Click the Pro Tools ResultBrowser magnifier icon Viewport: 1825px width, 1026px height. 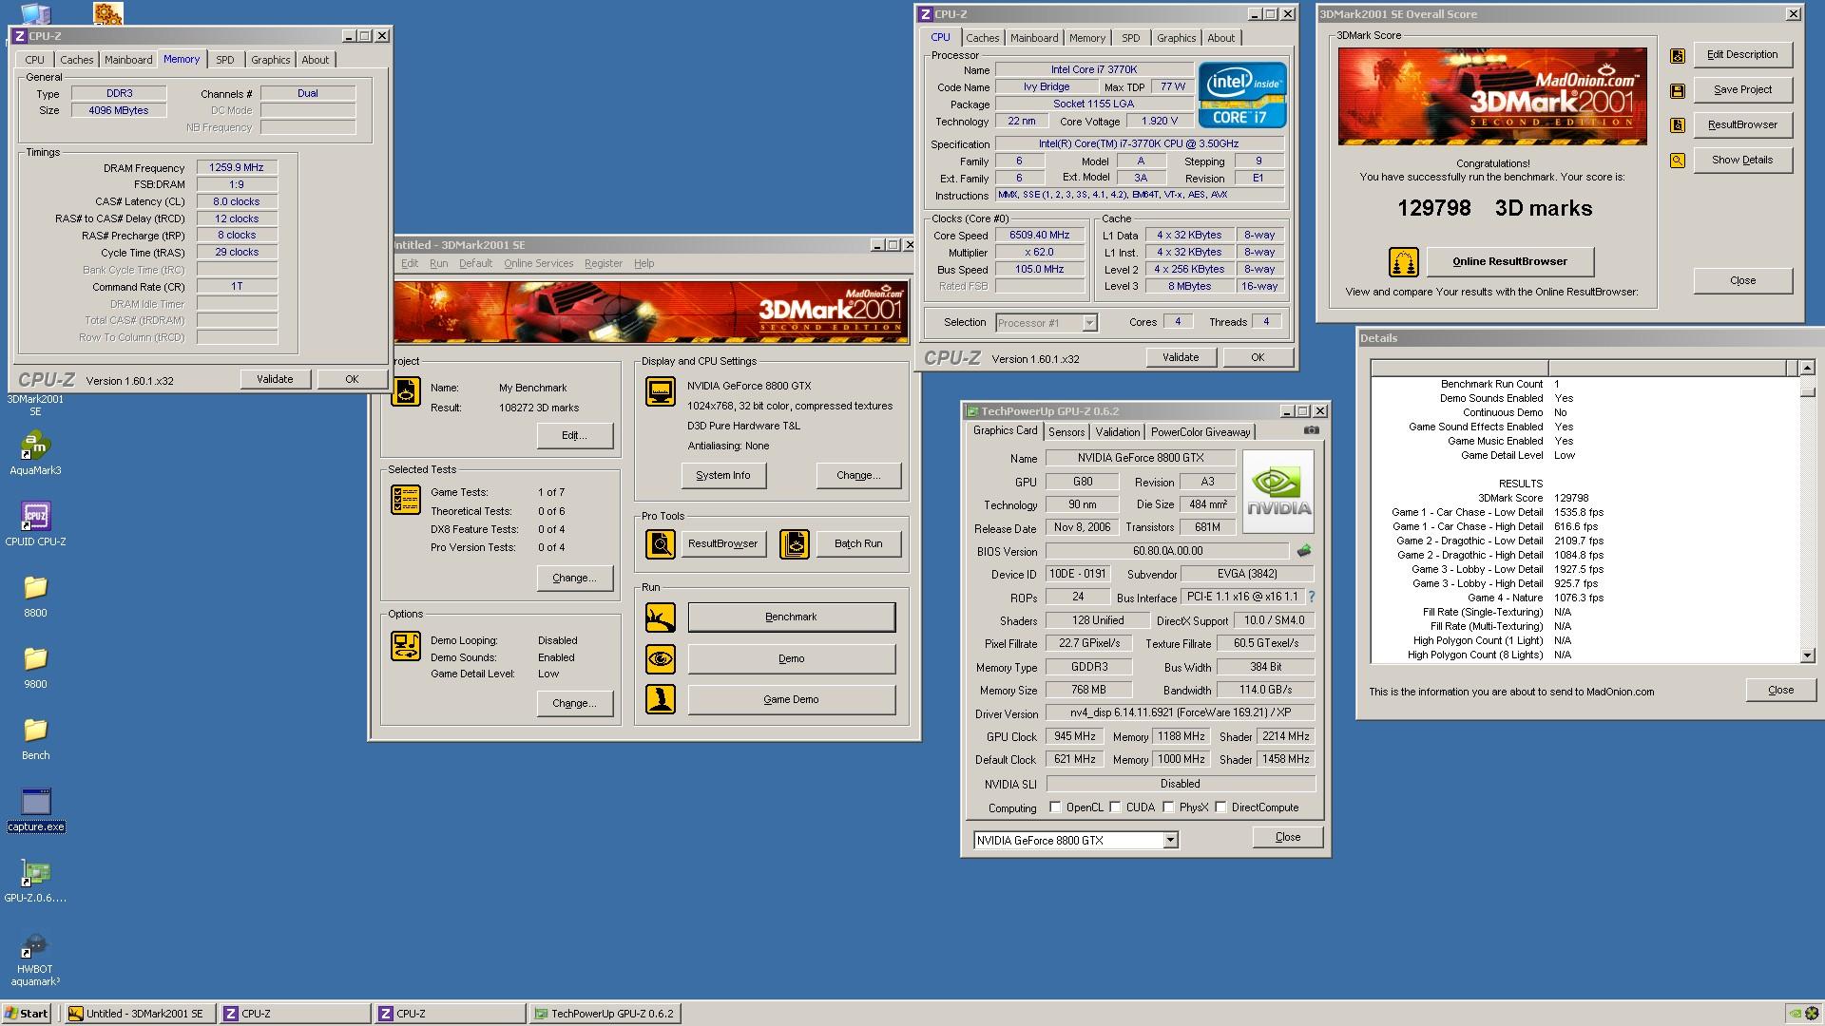pos(660,544)
